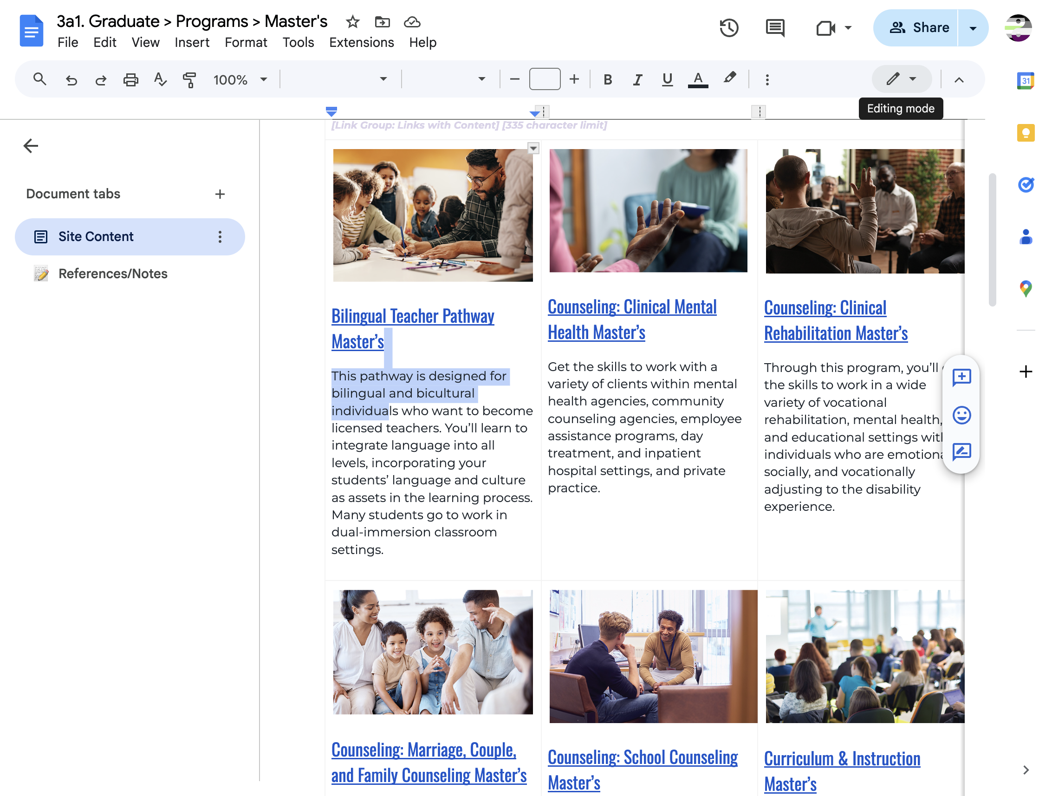Image resolution: width=1052 pixels, height=796 pixels.
Task: Open version history clock icon
Action: click(728, 27)
